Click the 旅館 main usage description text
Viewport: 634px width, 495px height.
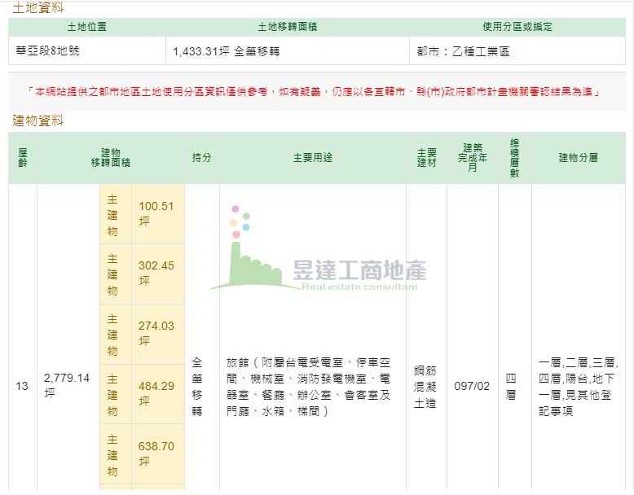tap(310, 386)
